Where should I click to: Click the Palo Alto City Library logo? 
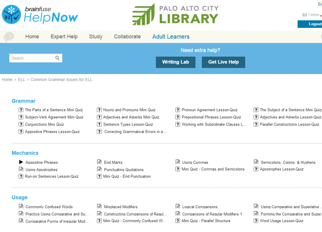[x=175, y=14]
